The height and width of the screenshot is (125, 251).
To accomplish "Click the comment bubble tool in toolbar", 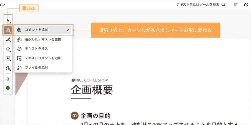I will pyautogui.click(x=8, y=30).
